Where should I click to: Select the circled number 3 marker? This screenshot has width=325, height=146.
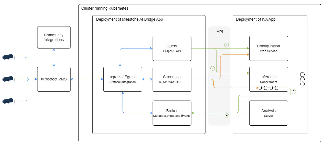(x=294, y=91)
